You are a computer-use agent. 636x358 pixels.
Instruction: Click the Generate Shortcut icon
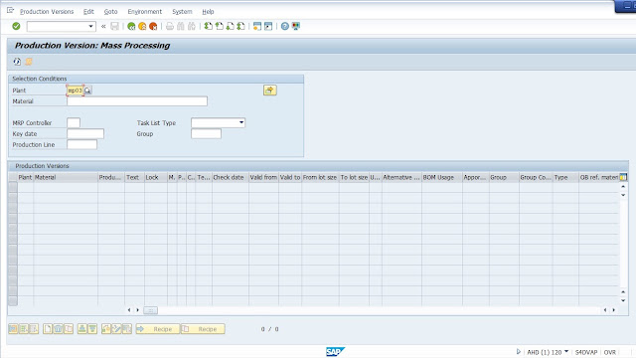click(x=268, y=27)
